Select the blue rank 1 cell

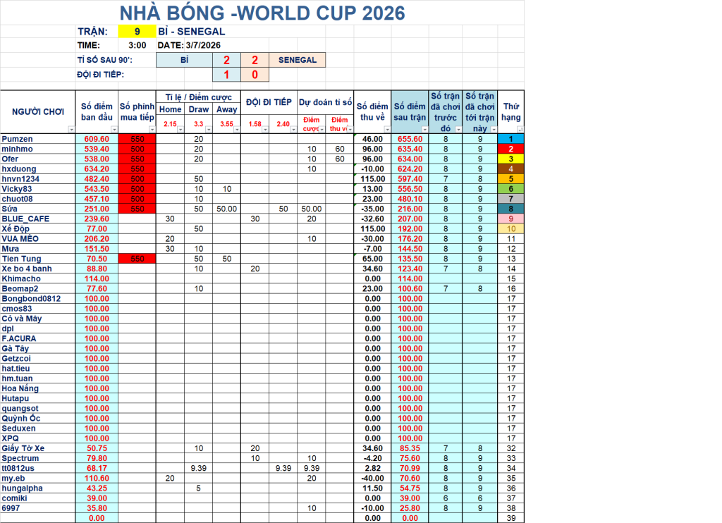(x=510, y=139)
